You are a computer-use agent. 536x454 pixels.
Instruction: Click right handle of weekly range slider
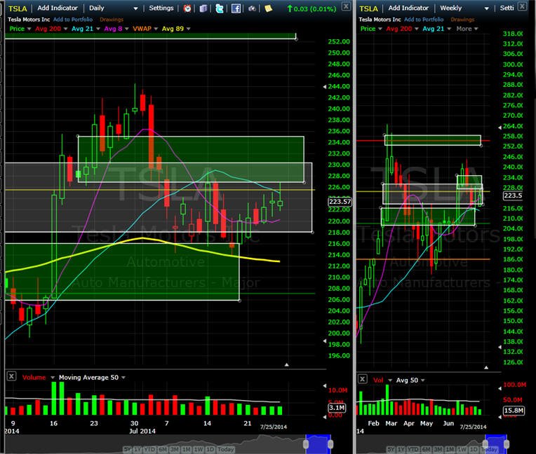pyautogui.click(x=507, y=444)
